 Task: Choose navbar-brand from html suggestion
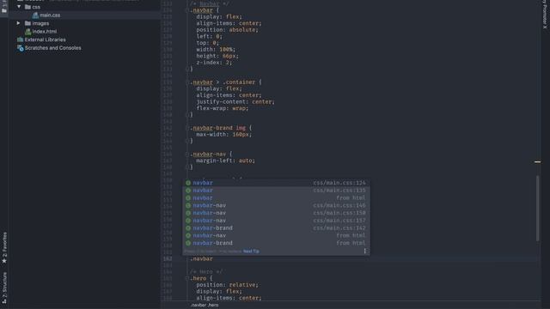tap(276, 243)
